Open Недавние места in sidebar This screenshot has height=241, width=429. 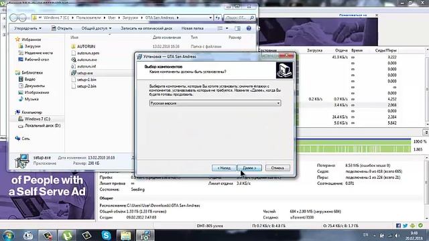coord(39,53)
